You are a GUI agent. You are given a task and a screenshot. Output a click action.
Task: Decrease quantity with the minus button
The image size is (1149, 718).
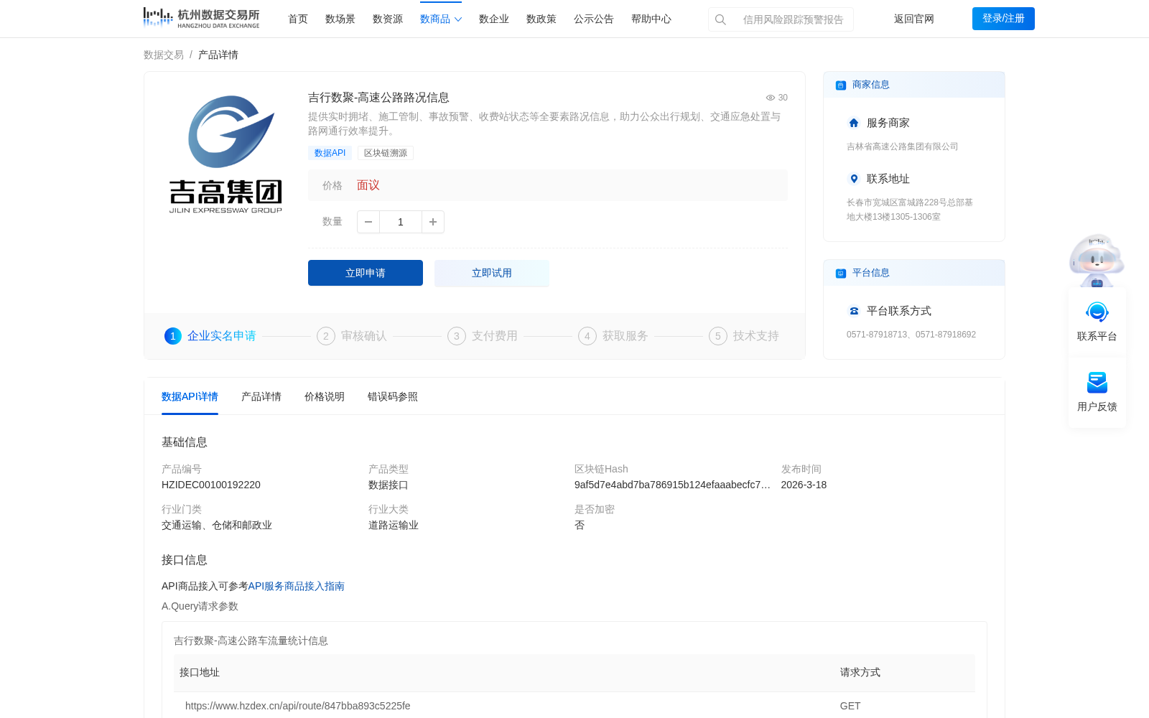tap(368, 222)
